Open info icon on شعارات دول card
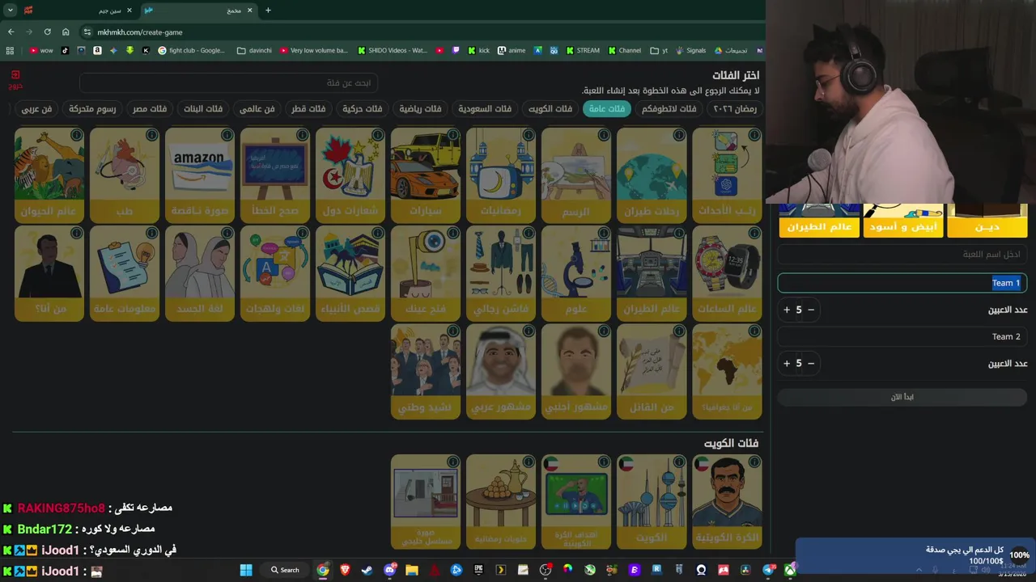The image size is (1036, 582). pyautogui.click(x=377, y=135)
